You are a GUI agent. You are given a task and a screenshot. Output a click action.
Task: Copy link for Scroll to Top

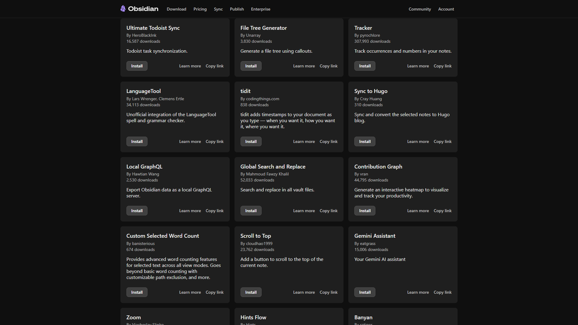point(328,292)
